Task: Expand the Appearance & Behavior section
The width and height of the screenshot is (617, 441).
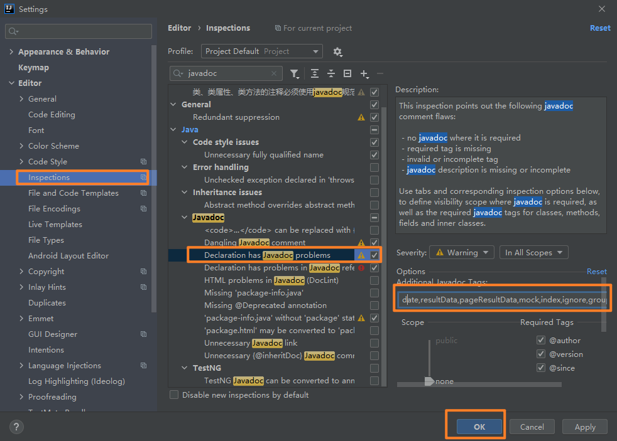Action: coord(11,52)
